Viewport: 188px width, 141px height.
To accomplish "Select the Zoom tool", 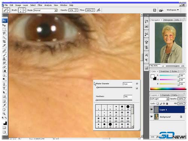I will click(4, 114).
